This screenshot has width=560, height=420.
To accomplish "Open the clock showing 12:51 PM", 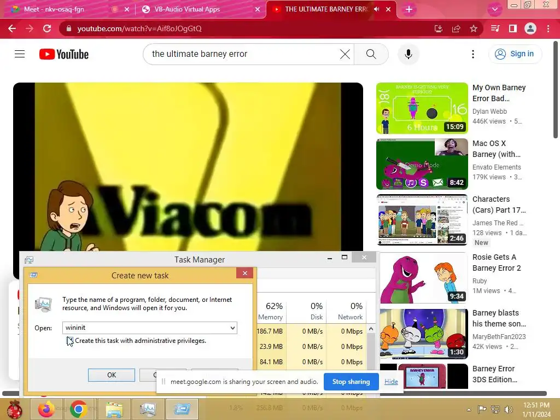I will [536, 410].
